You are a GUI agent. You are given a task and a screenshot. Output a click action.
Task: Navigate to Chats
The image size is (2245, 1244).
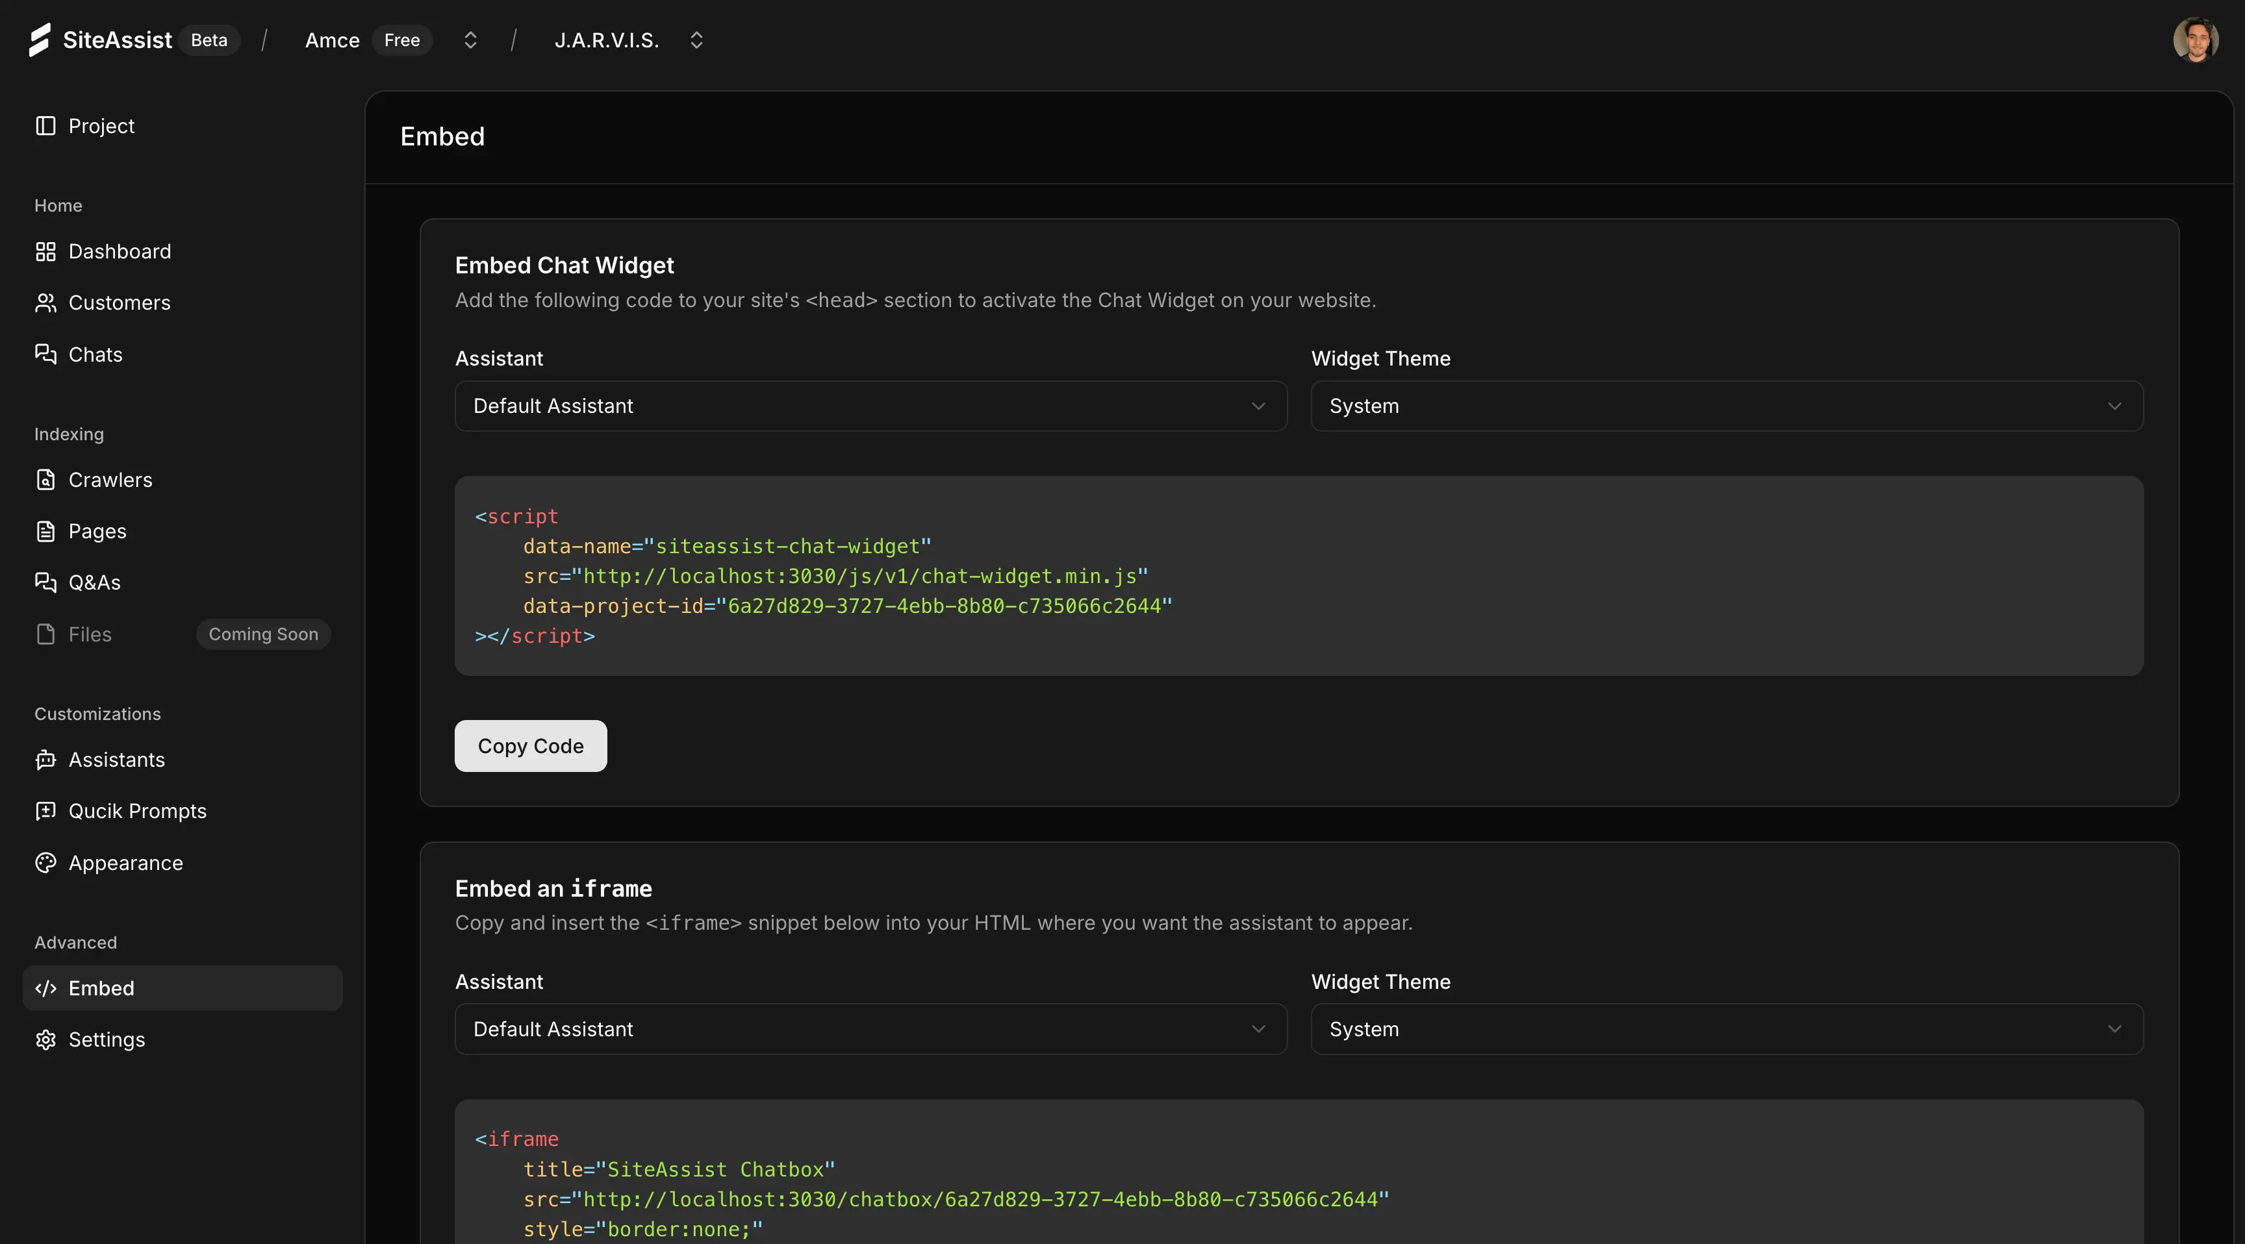click(182, 355)
